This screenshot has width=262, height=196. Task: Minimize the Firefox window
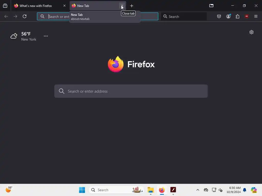[x=232, y=6]
